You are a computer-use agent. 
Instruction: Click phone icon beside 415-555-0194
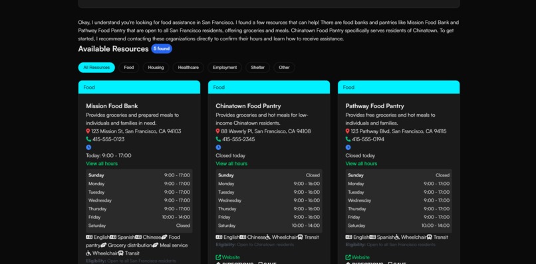[348, 139]
